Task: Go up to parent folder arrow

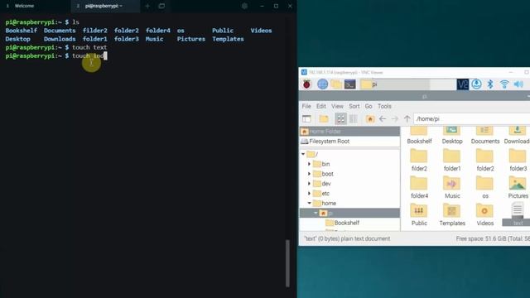Action: click(407, 118)
